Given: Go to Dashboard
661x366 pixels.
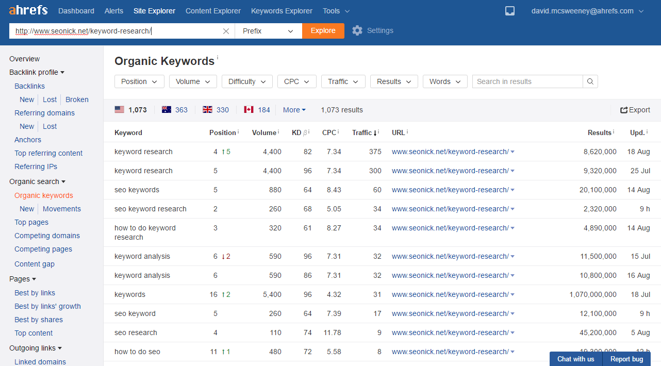Looking at the screenshot, I should pyautogui.click(x=76, y=11).
